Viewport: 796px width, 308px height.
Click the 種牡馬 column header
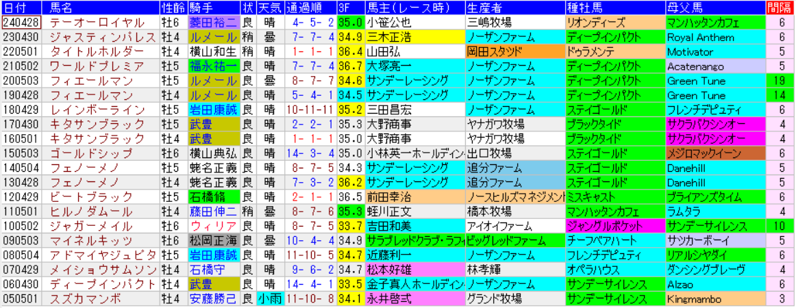coord(615,8)
